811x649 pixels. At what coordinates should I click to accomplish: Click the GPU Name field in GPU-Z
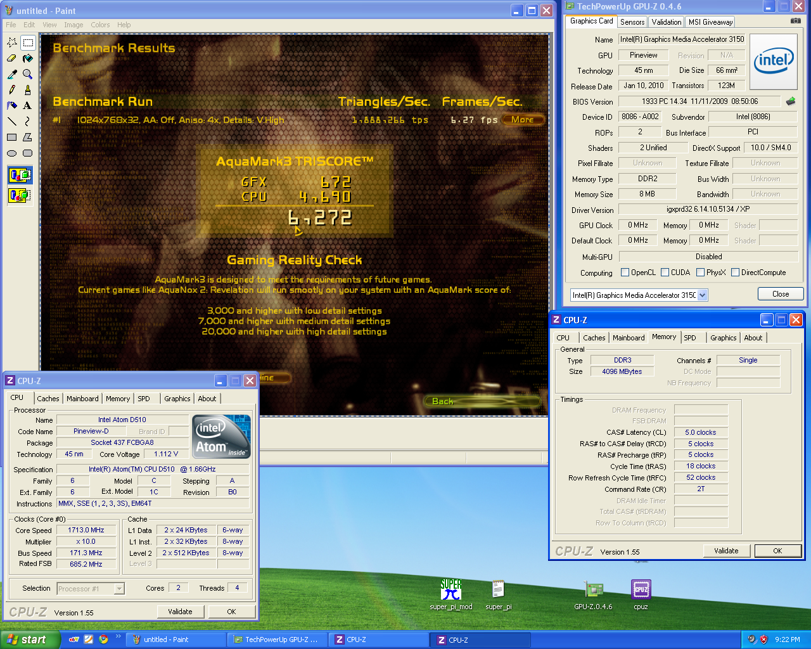pos(684,39)
